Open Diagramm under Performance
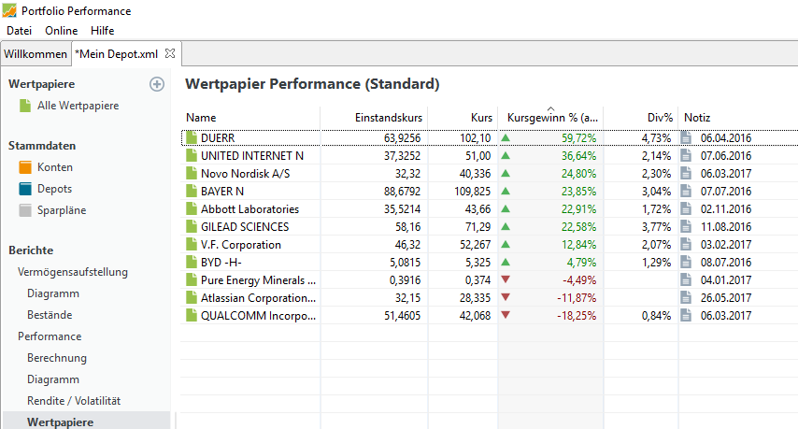Screen dimensions: 798x429 click(x=53, y=379)
